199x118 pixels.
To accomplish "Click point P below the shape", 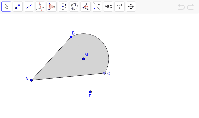I will (x=90, y=92).
